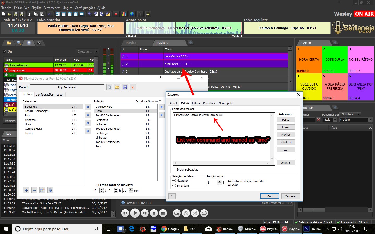Click the globe broadcast icon in the toolbar

(132, 14)
